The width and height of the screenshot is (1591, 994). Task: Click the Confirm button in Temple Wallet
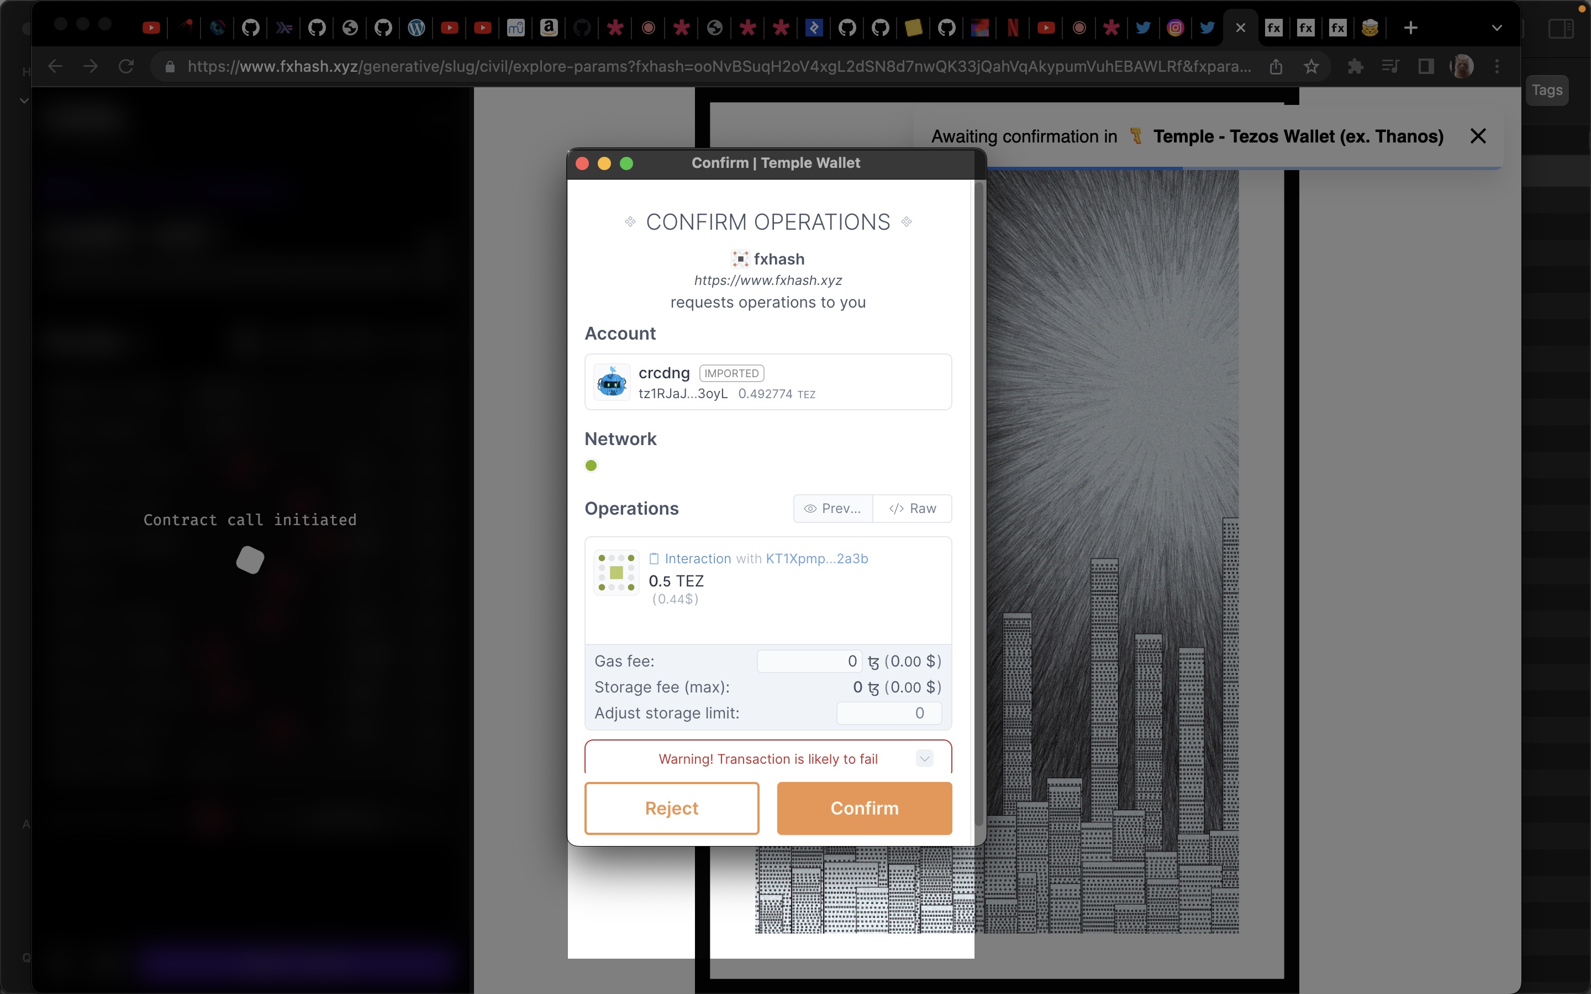[864, 808]
